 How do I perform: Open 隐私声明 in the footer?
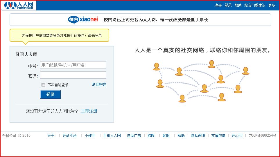point(198,136)
